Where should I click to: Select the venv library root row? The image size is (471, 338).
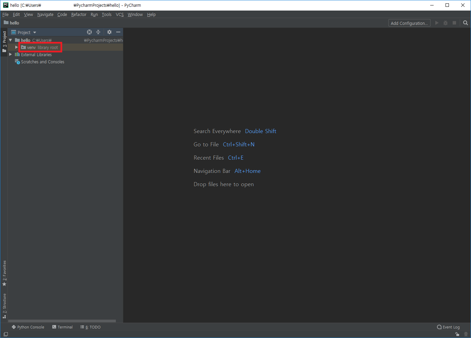pos(65,47)
